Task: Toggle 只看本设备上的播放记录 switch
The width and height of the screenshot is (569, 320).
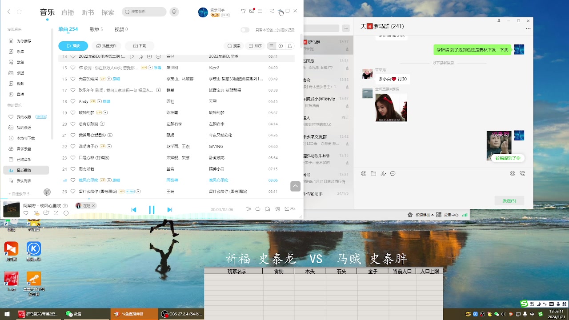Action: tap(245, 30)
